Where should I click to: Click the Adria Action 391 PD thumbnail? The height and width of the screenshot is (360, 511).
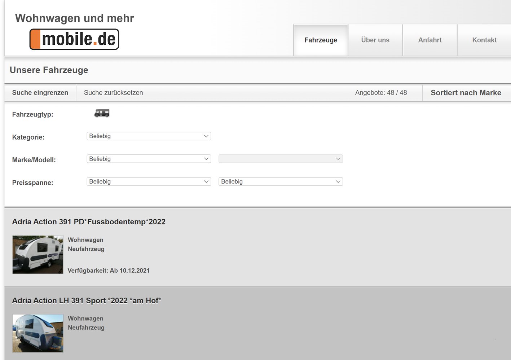tap(38, 255)
